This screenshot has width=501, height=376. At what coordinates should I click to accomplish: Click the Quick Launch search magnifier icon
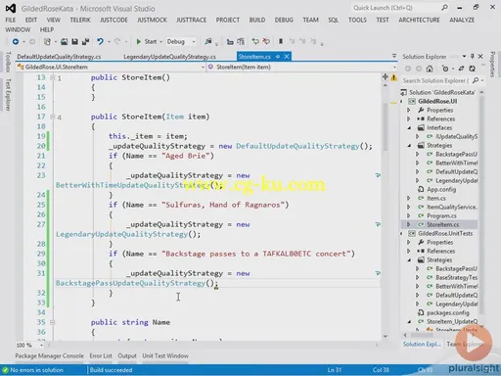pos(444,8)
